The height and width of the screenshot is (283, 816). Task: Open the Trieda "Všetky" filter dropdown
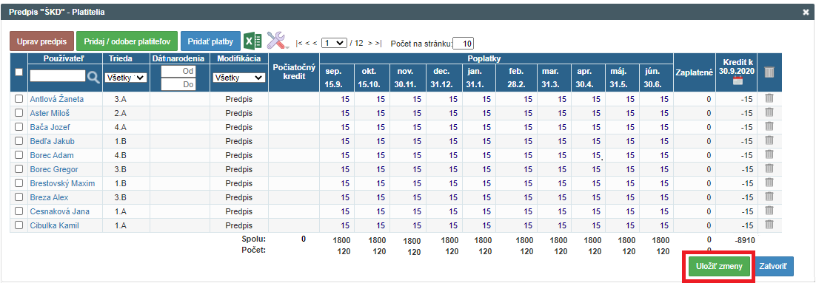tap(126, 78)
